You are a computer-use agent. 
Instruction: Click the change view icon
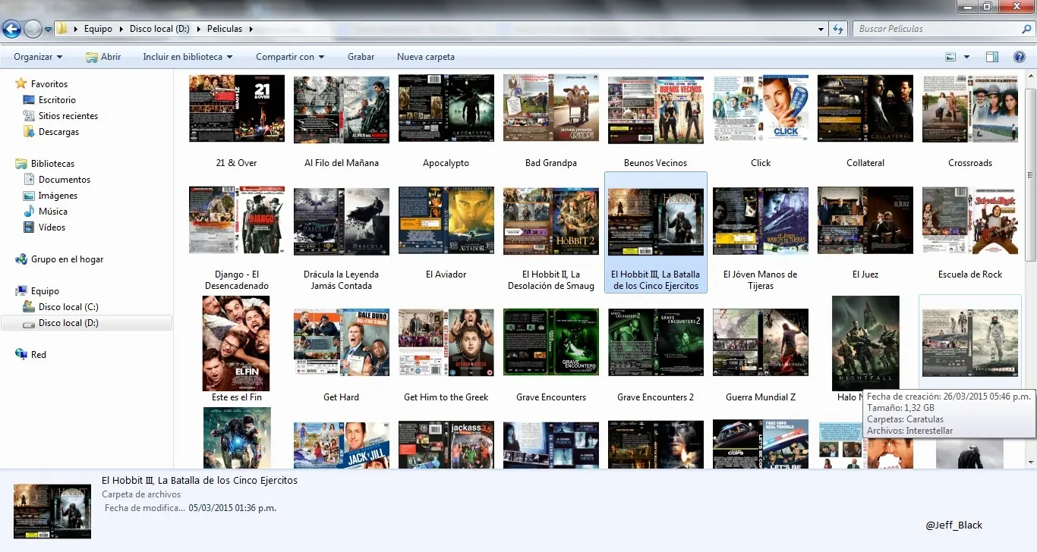click(x=950, y=57)
